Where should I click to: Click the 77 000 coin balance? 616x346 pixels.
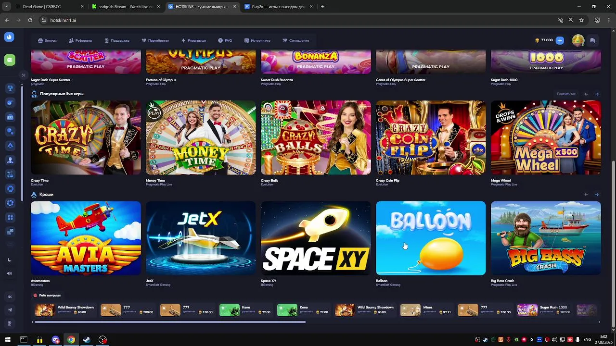544,40
